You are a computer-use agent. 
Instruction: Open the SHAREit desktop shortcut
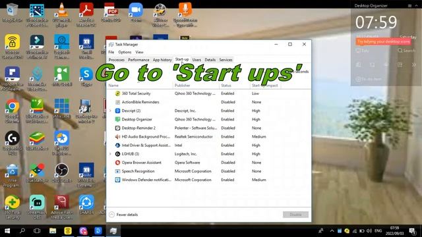86,205
